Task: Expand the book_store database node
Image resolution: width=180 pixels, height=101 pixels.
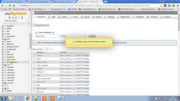Action: click(x=3, y=59)
